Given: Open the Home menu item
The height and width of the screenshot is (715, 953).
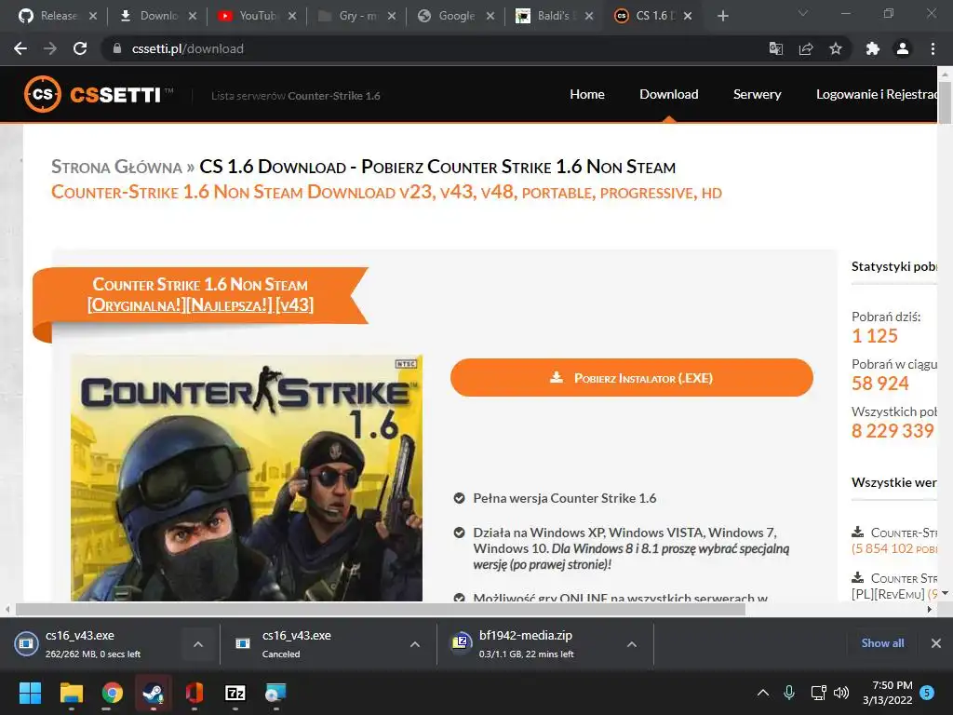Looking at the screenshot, I should [587, 94].
